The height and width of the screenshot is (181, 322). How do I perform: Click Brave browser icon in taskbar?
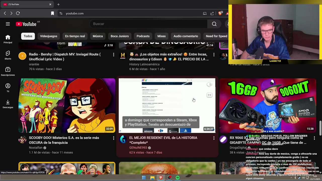pos(161,178)
